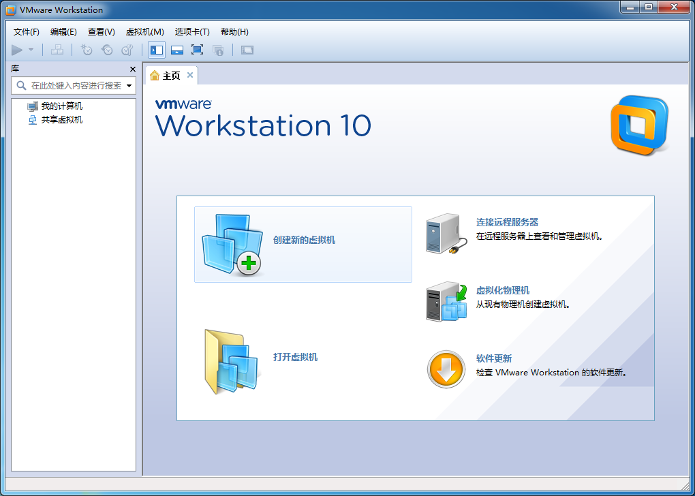
Task: Click the VMware icon in the title bar
Action: (11, 10)
